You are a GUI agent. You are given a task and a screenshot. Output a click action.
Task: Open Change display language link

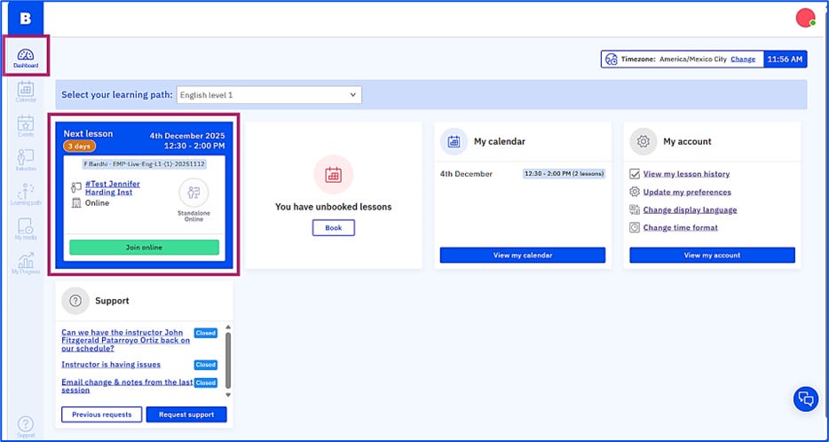pos(690,209)
